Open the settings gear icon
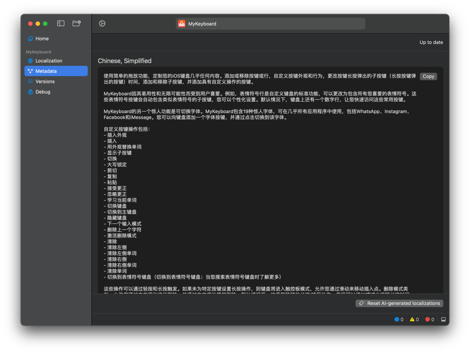This screenshot has height=353, width=470. (x=102, y=24)
